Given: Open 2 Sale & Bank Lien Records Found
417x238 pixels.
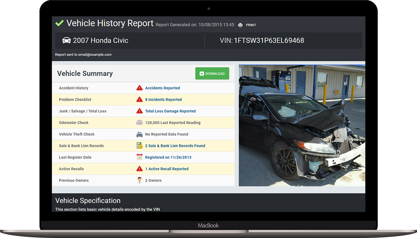Looking at the screenshot, I should point(175,146).
